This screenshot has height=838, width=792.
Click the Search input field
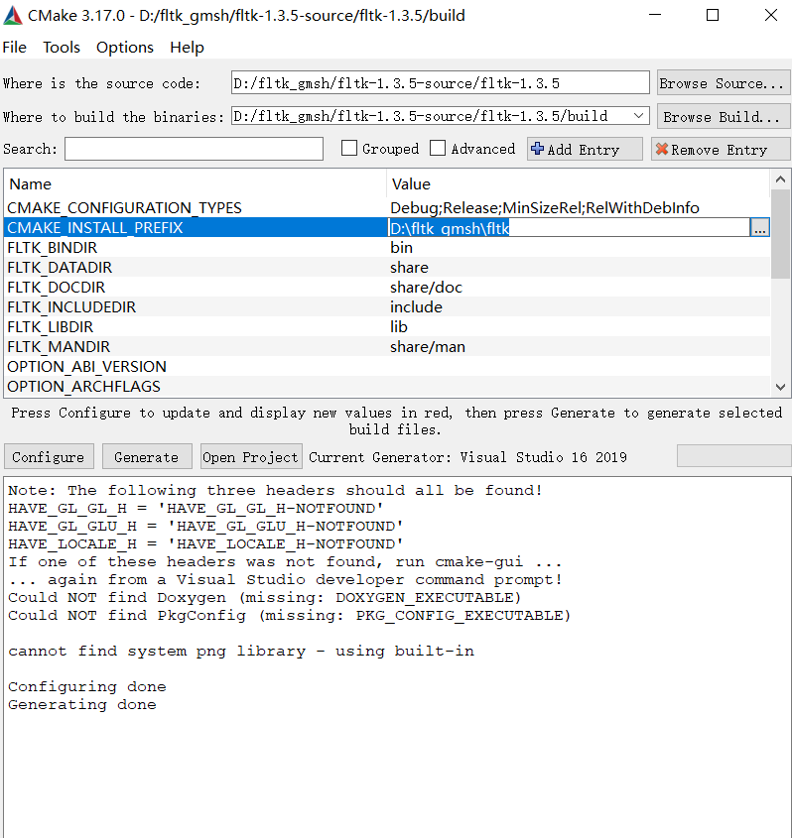pyautogui.click(x=195, y=149)
